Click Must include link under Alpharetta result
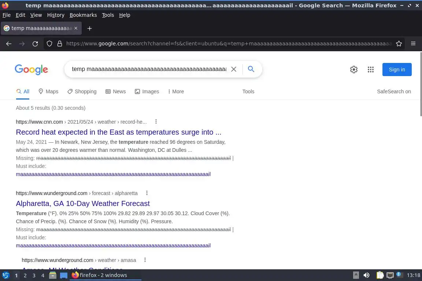 tap(113, 246)
